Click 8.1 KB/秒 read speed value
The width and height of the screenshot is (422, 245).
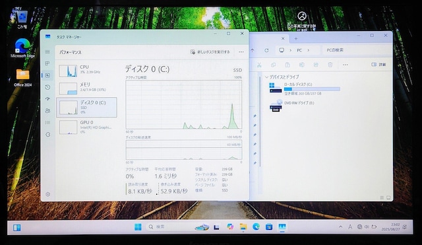pyautogui.click(x=140, y=192)
